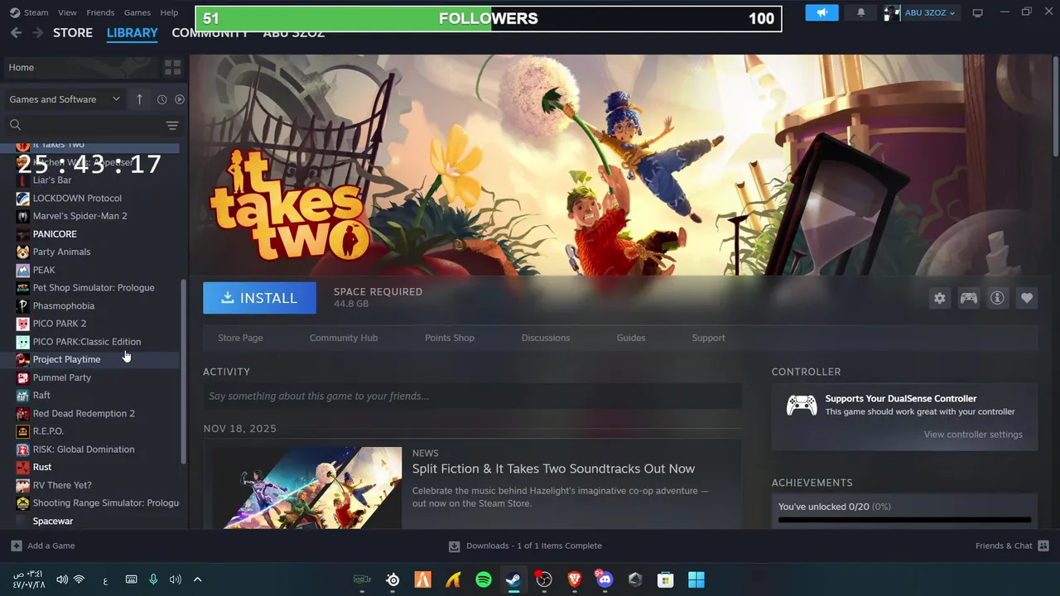1060x596 pixels.
Task: Open the notifications bell
Action: click(860, 12)
